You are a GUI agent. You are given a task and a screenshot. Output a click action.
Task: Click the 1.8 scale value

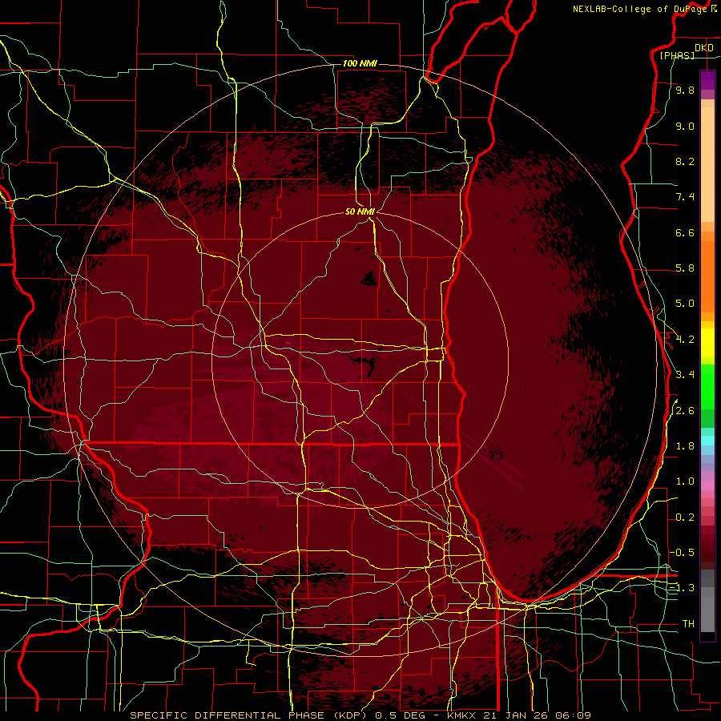tap(685, 446)
